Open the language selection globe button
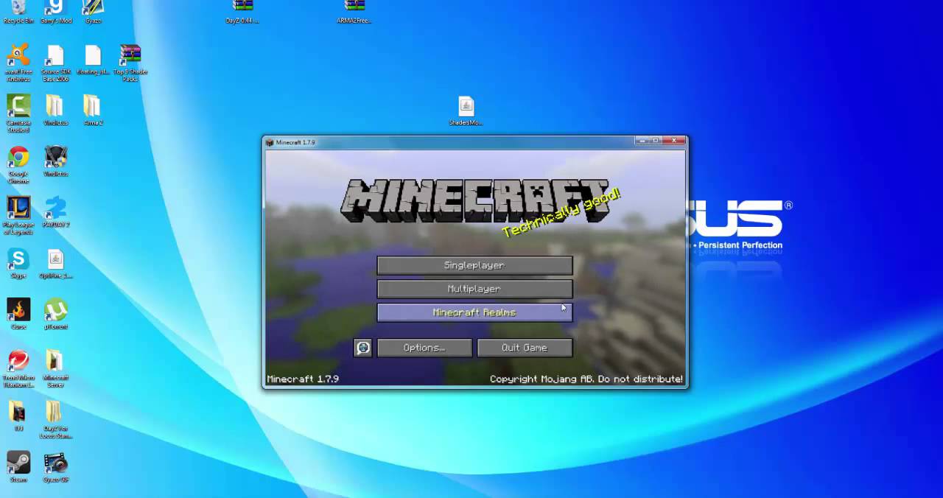The width and height of the screenshot is (943, 498). (x=362, y=348)
